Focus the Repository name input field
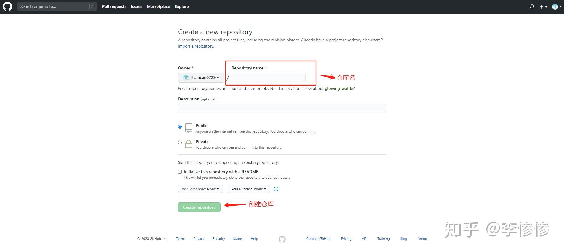This screenshot has width=564, height=252. click(268, 77)
